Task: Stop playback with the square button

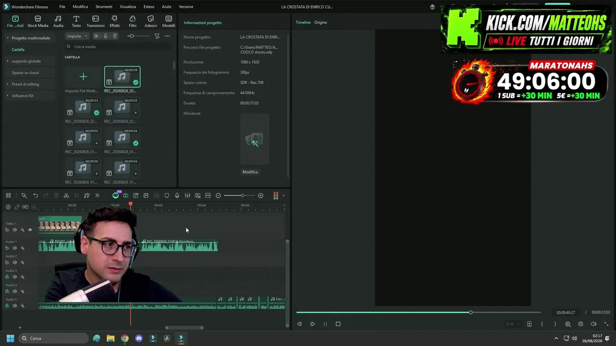Action: point(338,324)
